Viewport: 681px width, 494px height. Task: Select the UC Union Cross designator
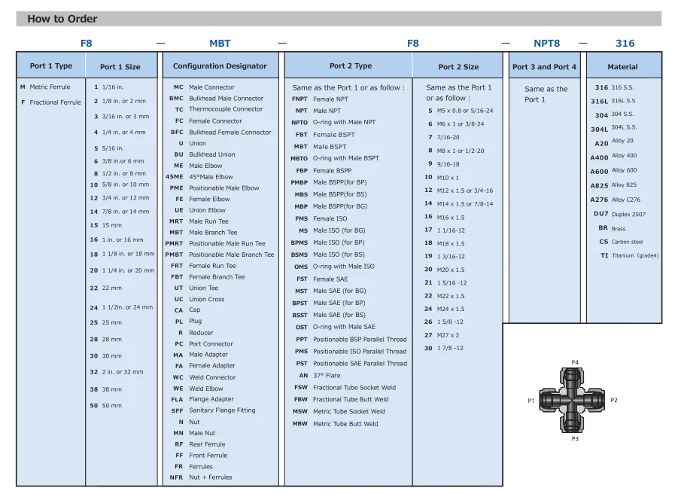coord(199,299)
